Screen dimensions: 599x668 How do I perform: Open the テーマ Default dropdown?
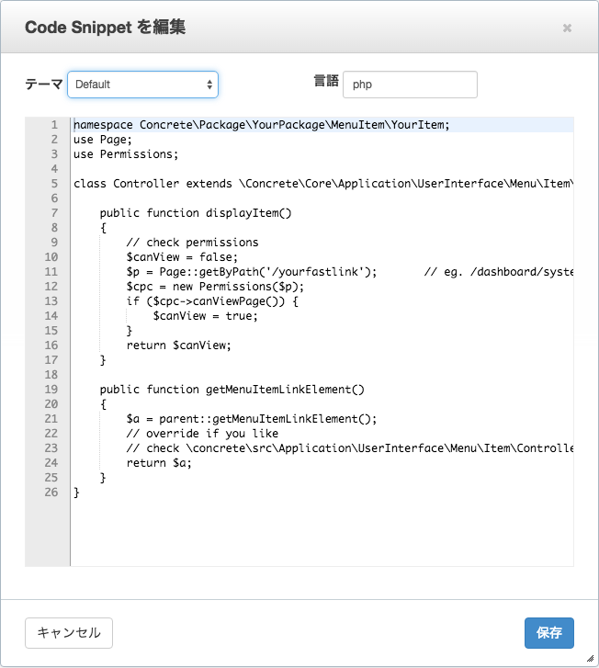[142, 85]
